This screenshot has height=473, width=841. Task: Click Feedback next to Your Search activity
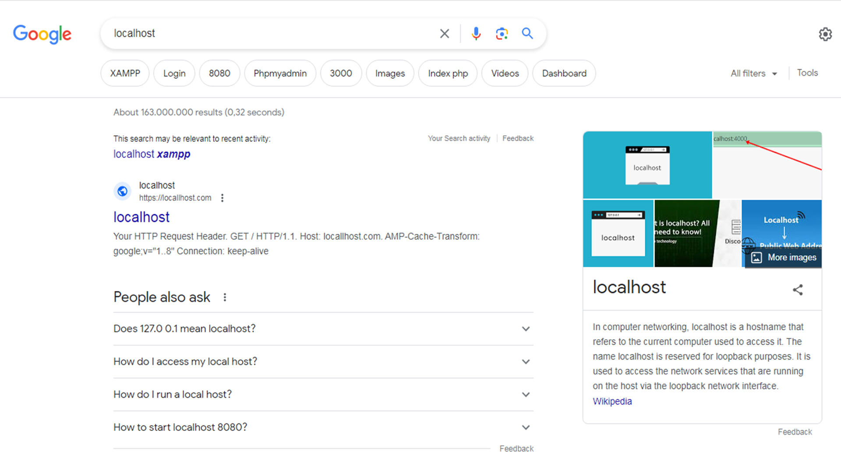pos(518,138)
